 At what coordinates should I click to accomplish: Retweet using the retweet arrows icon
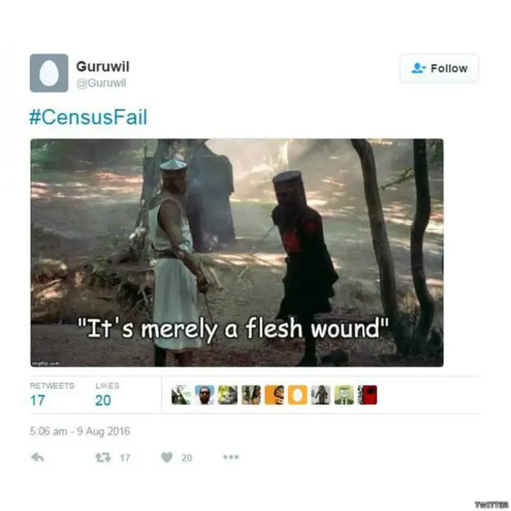103,458
